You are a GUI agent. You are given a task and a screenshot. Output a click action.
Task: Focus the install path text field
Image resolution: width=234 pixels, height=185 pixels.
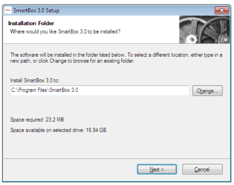(x=100, y=91)
